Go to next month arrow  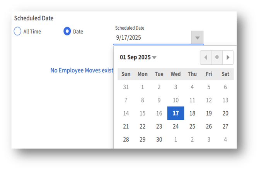pyautogui.click(x=228, y=57)
